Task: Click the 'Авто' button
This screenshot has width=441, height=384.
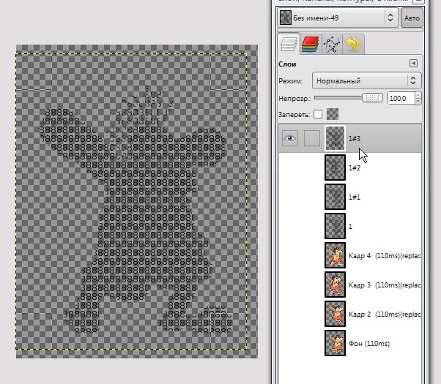Action: pos(412,18)
